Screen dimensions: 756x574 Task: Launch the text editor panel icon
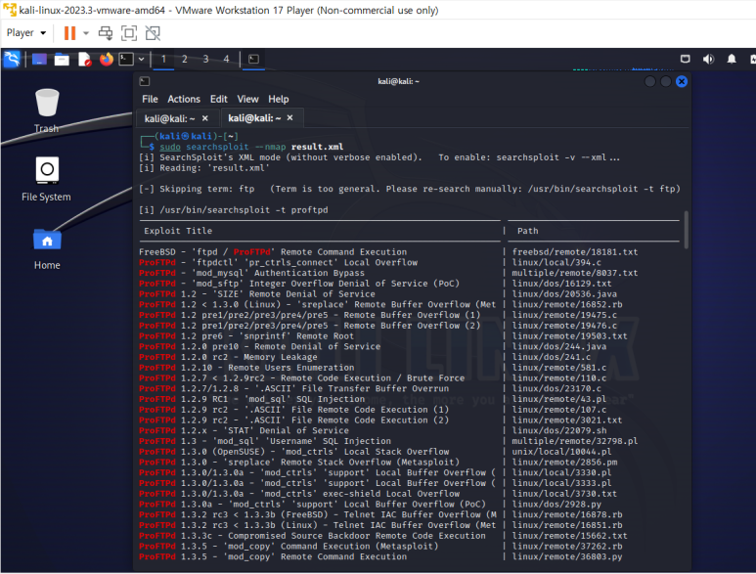(x=84, y=59)
